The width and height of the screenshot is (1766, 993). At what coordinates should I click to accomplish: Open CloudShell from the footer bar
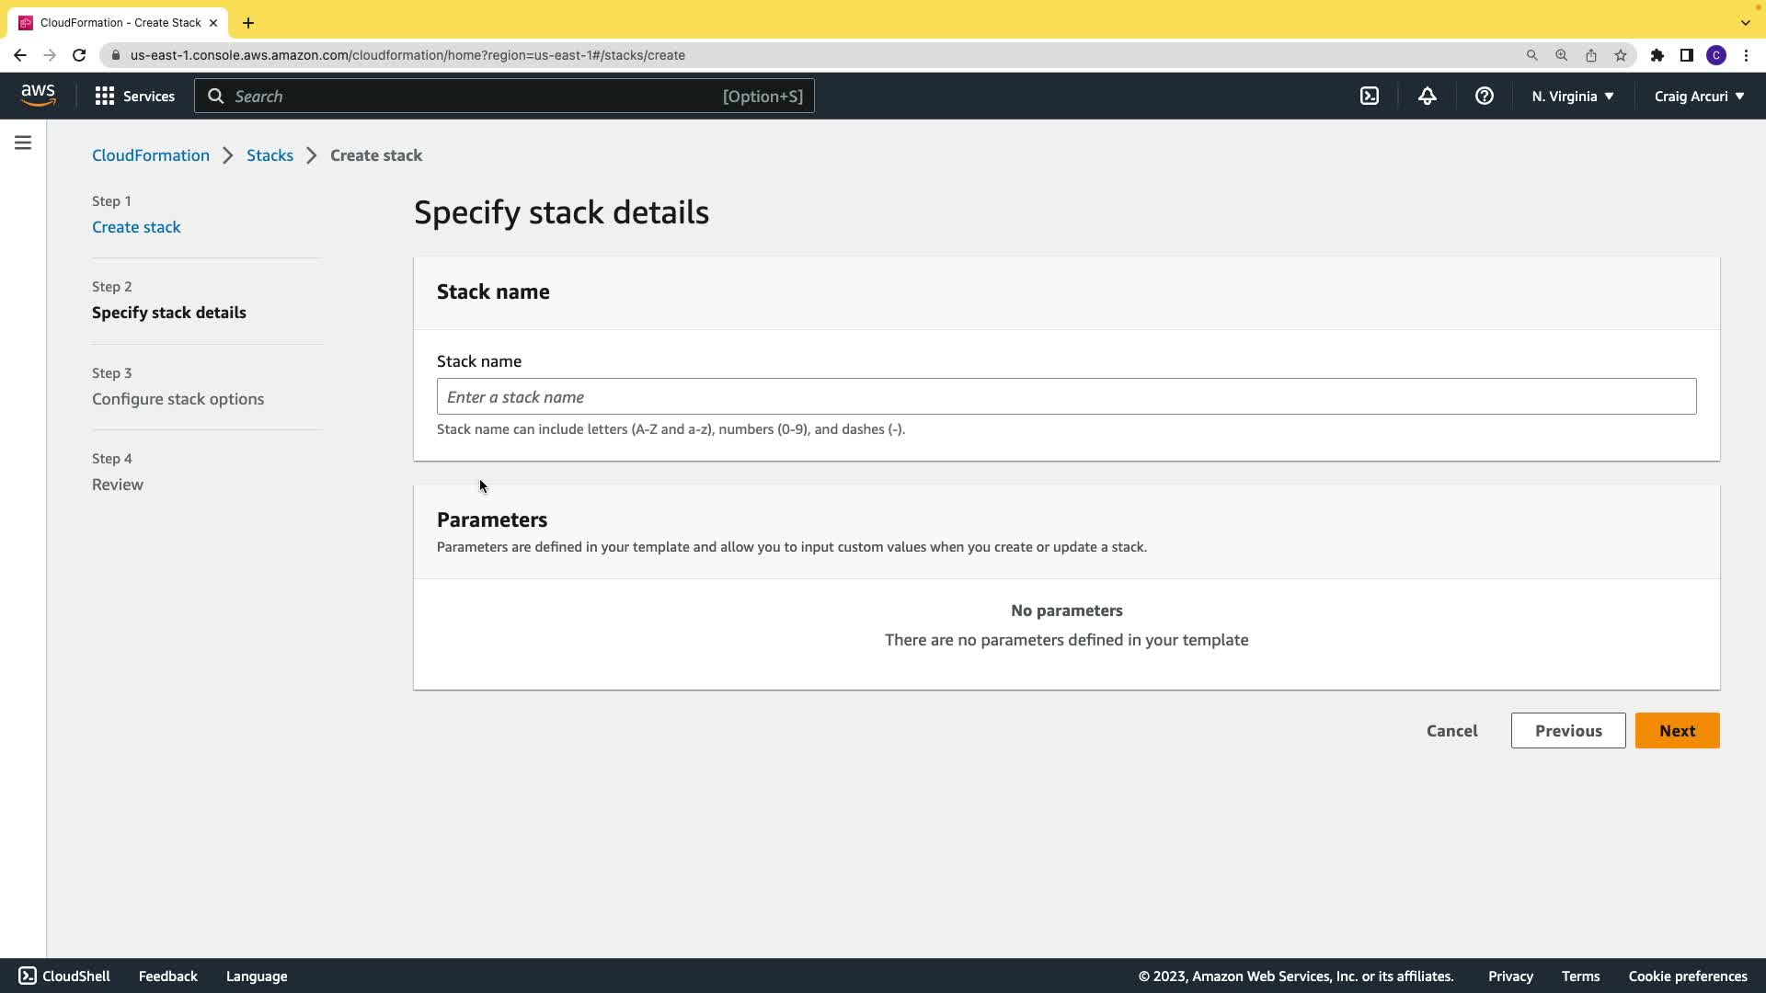click(64, 976)
